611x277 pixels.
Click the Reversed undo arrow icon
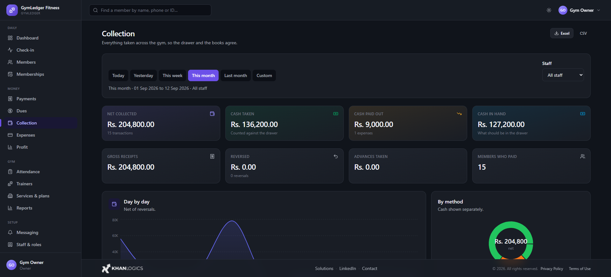pos(336,156)
